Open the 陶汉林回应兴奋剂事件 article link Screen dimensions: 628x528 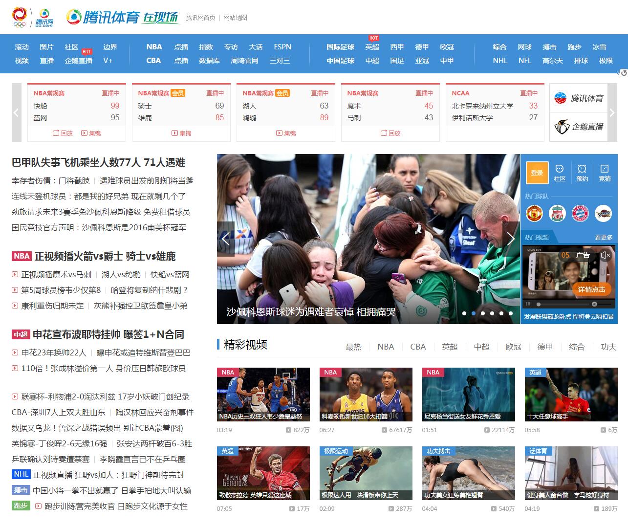click(154, 412)
